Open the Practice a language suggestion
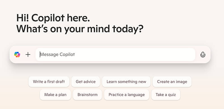This screenshot has height=109, width=224. [127, 95]
